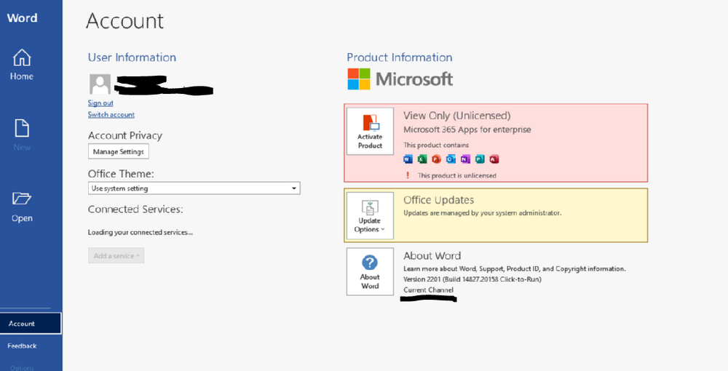
Task: Click the Outlook app icon in product list
Action: click(451, 159)
